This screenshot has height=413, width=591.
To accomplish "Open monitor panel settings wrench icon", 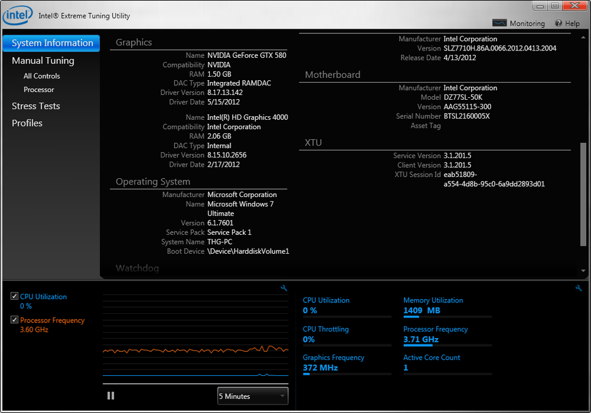I will pyautogui.click(x=579, y=288).
